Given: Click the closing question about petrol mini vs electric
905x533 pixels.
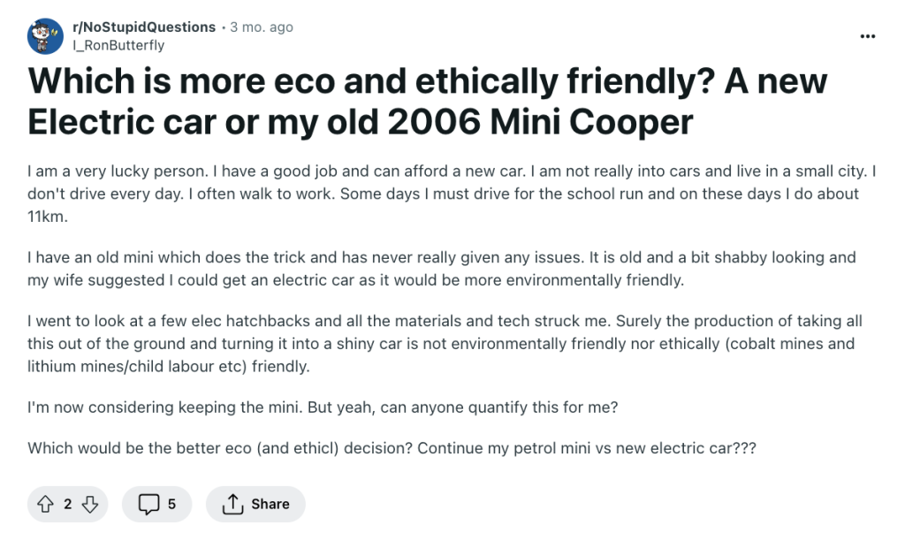Looking at the screenshot, I should (392, 447).
